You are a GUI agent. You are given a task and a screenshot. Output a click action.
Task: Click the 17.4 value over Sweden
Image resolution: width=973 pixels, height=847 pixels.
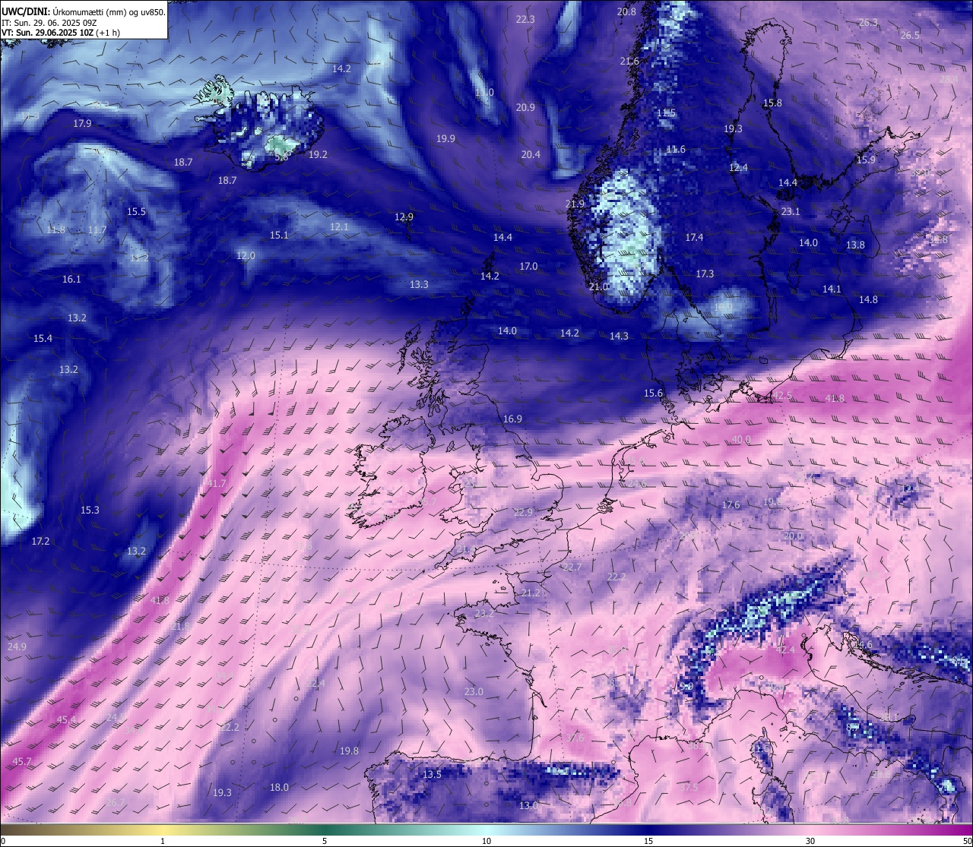pos(694,237)
